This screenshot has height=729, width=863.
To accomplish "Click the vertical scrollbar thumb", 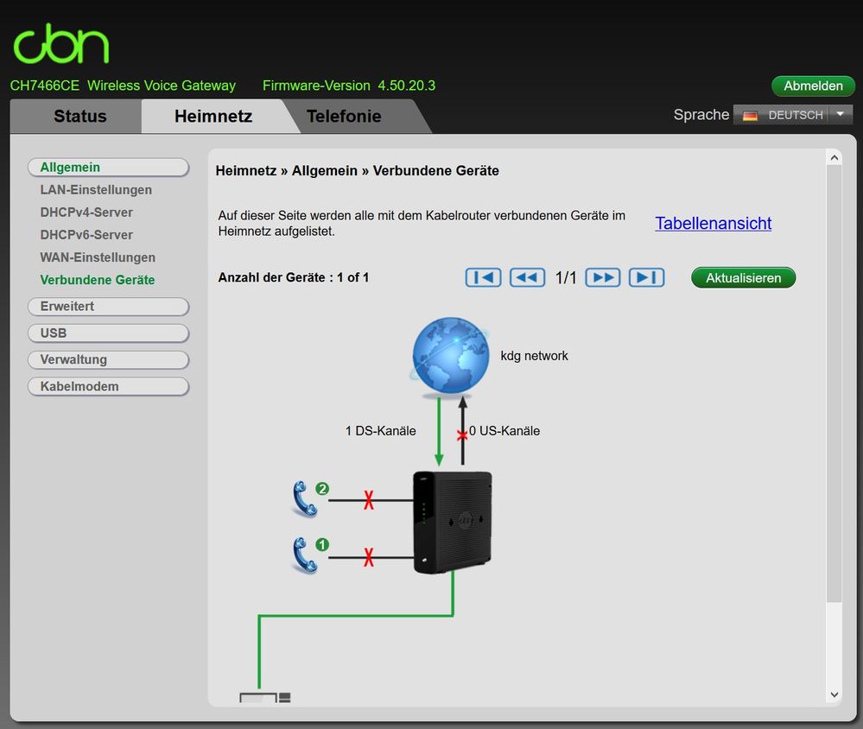I will 834,384.
